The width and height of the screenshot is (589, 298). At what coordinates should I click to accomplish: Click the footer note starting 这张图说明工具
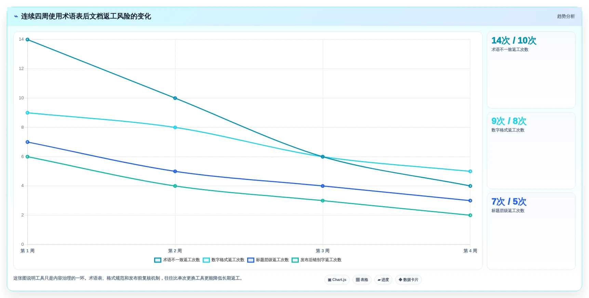click(129, 278)
